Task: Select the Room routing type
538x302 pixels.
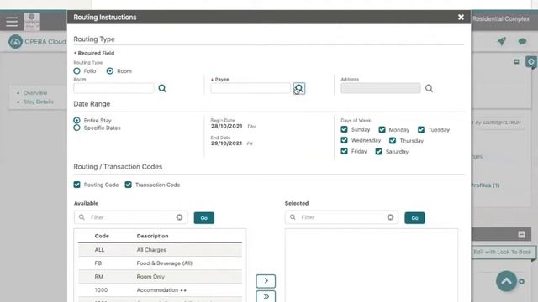Action: [110, 70]
